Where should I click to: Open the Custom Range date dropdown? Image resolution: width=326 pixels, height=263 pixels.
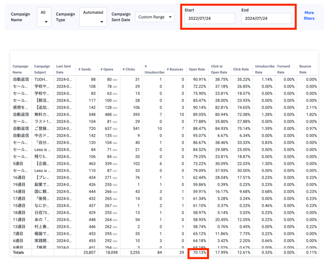point(154,17)
